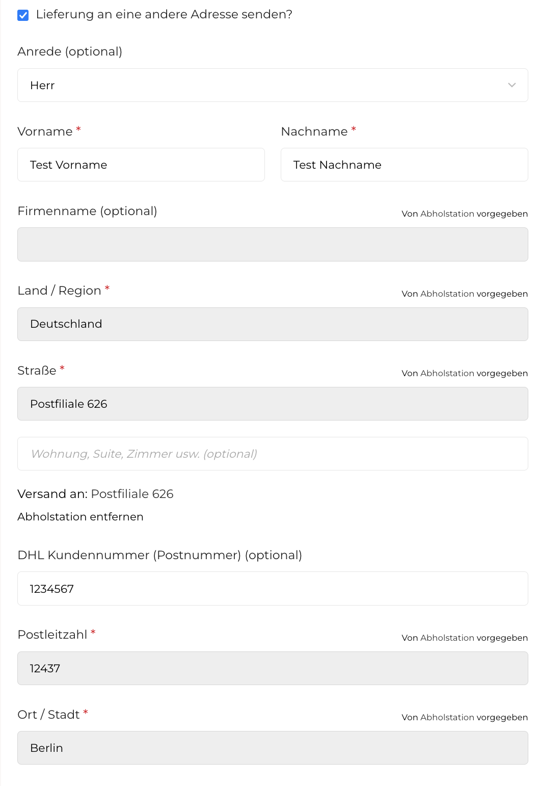Click the Land / Region field showing 'Deutschland'
This screenshot has width=539, height=786.
pos(273,324)
